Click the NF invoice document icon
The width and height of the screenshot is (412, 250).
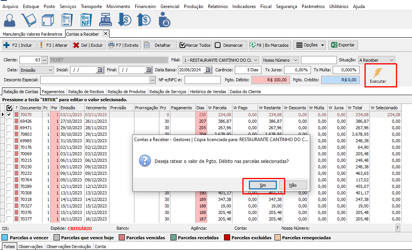[x=86, y=20]
